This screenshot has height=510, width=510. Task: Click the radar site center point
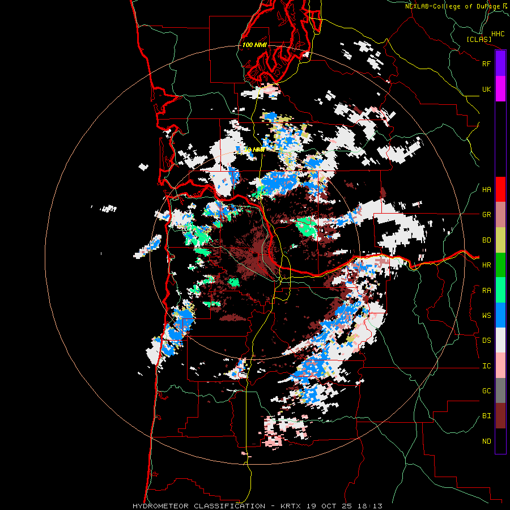pos(254,254)
